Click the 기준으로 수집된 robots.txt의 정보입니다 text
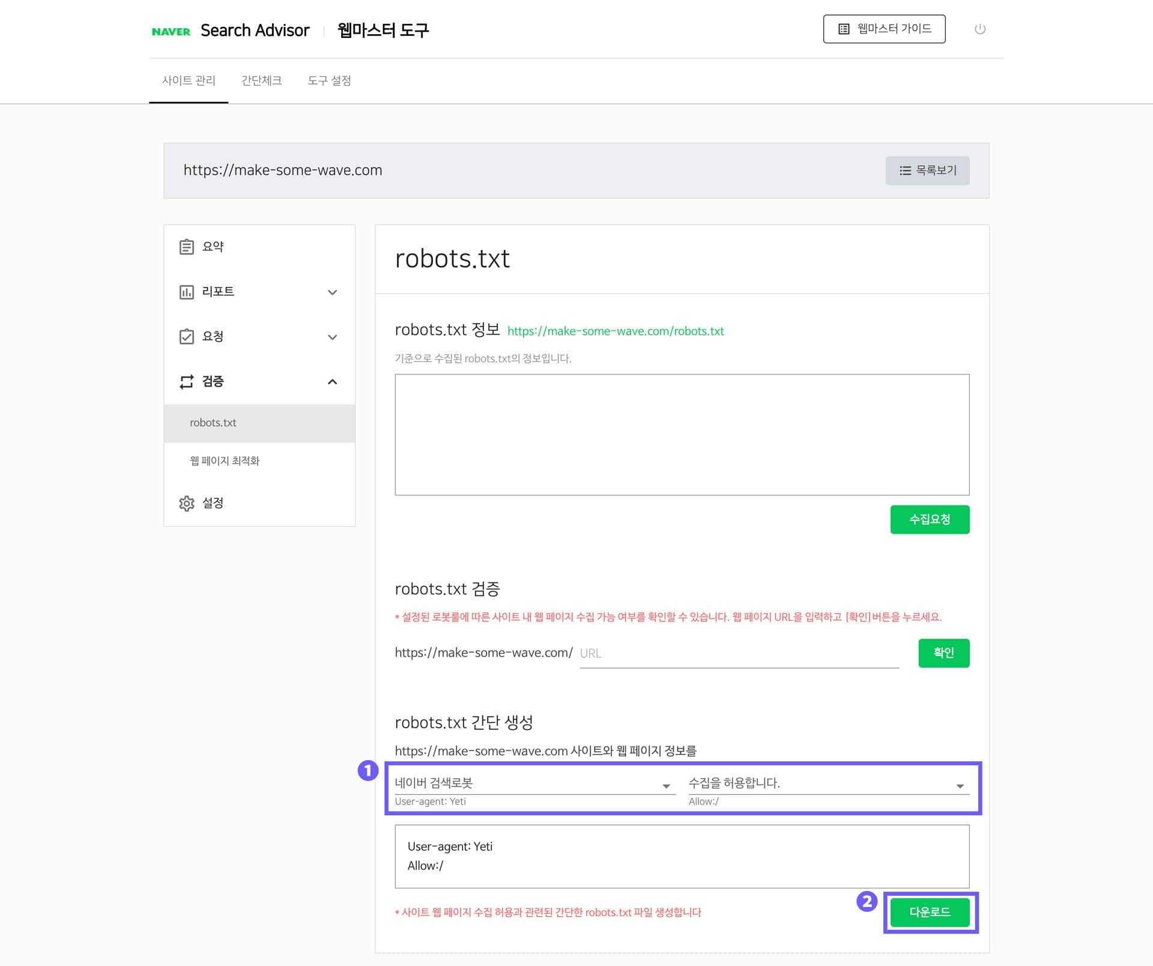 tap(483, 359)
